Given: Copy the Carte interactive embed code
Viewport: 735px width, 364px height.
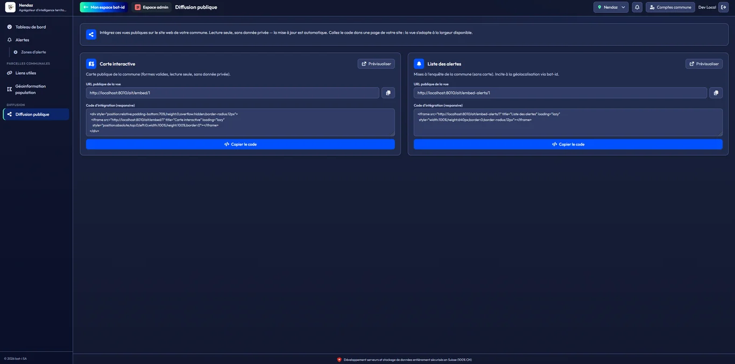Looking at the screenshot, I should click(240, 144).
